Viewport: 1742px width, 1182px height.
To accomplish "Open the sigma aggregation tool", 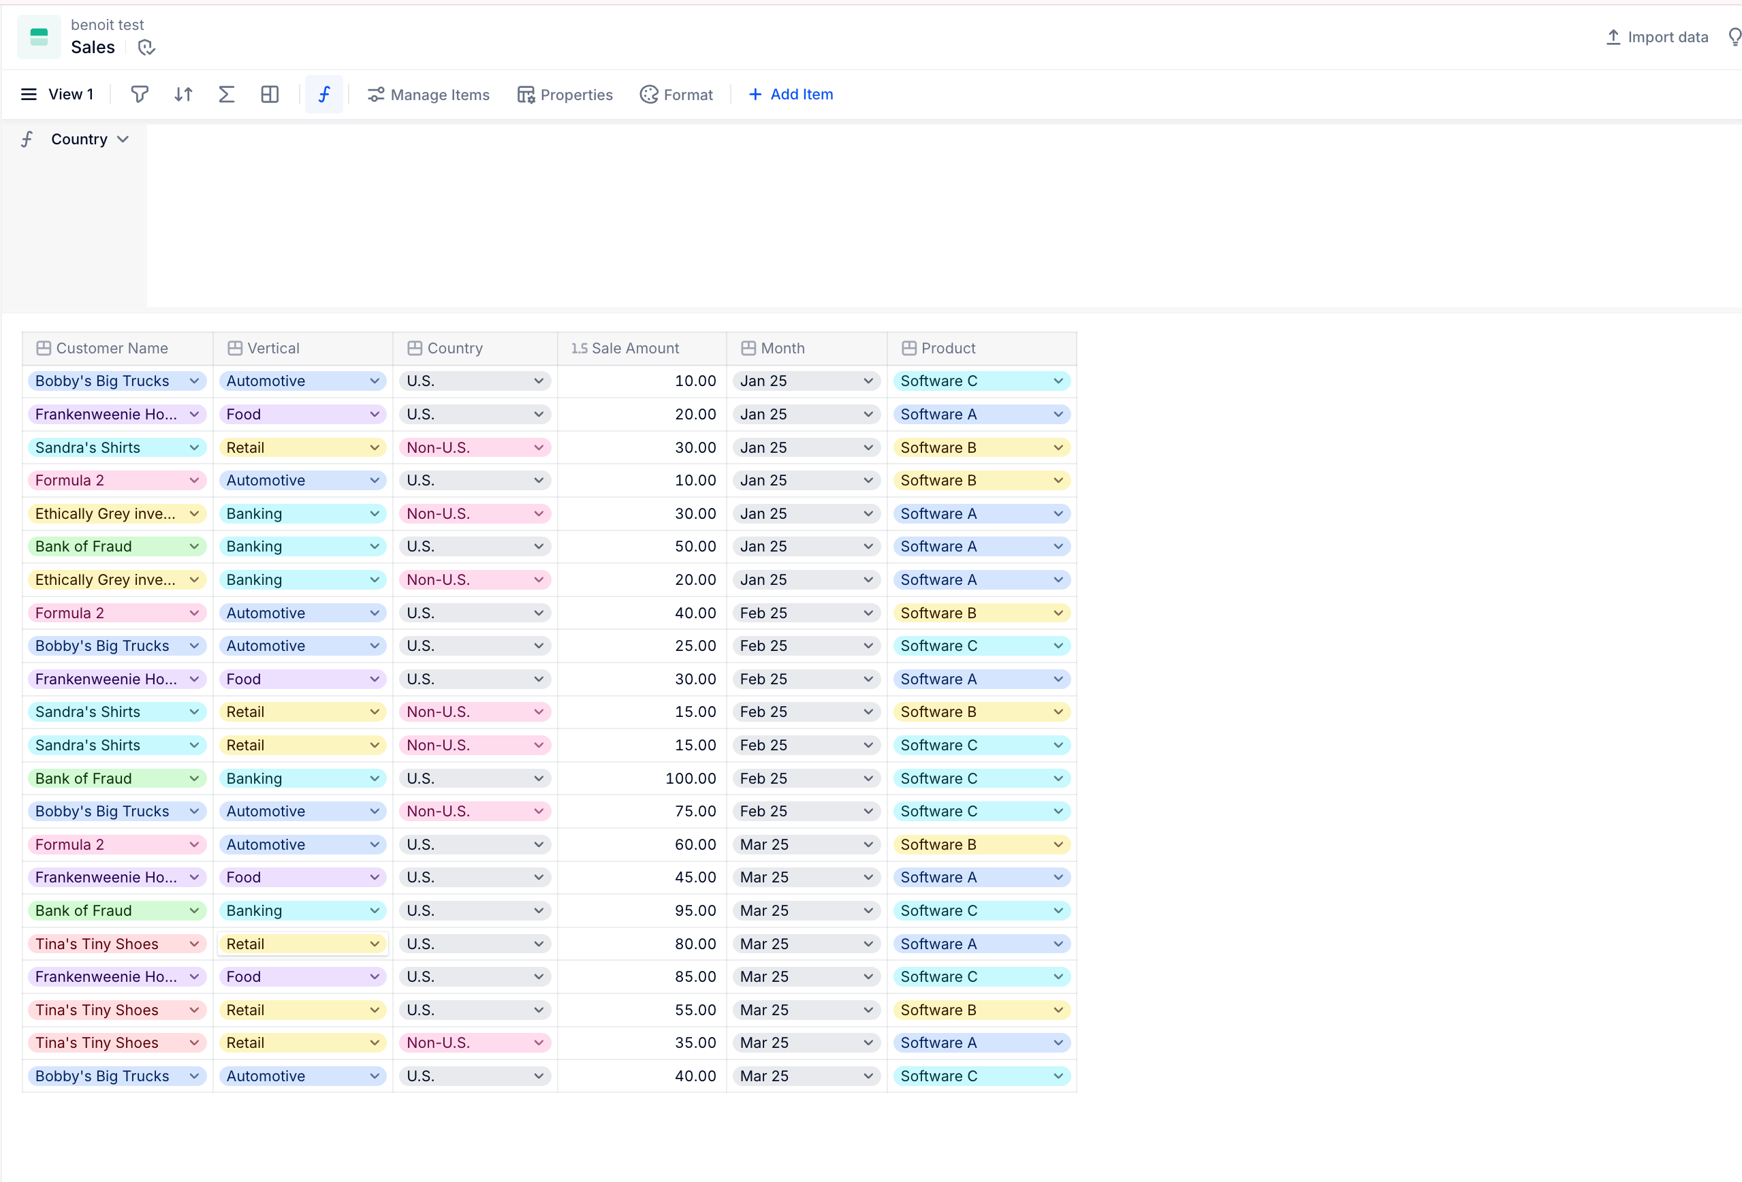I will (226, 95).
